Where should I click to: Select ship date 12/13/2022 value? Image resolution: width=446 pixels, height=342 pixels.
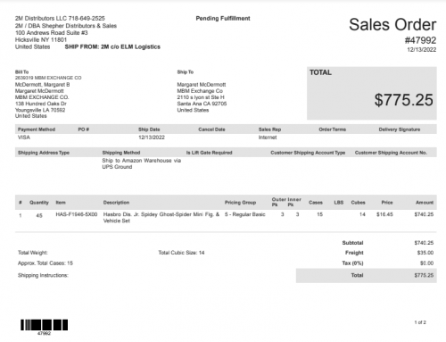(152, 138)
